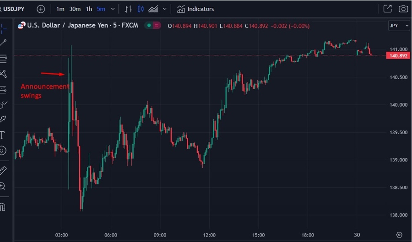Select the pattern drawing tool

(3, 74)
